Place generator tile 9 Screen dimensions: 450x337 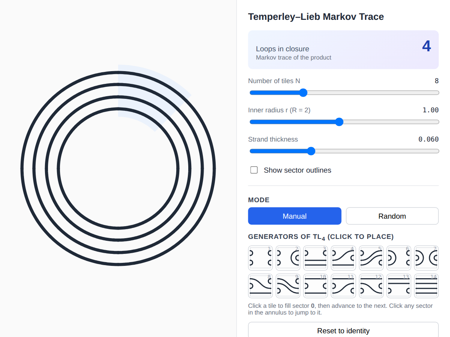coord(288,286)
